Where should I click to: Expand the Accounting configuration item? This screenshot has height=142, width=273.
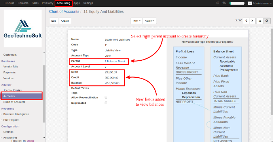click(x=10, y=138)
